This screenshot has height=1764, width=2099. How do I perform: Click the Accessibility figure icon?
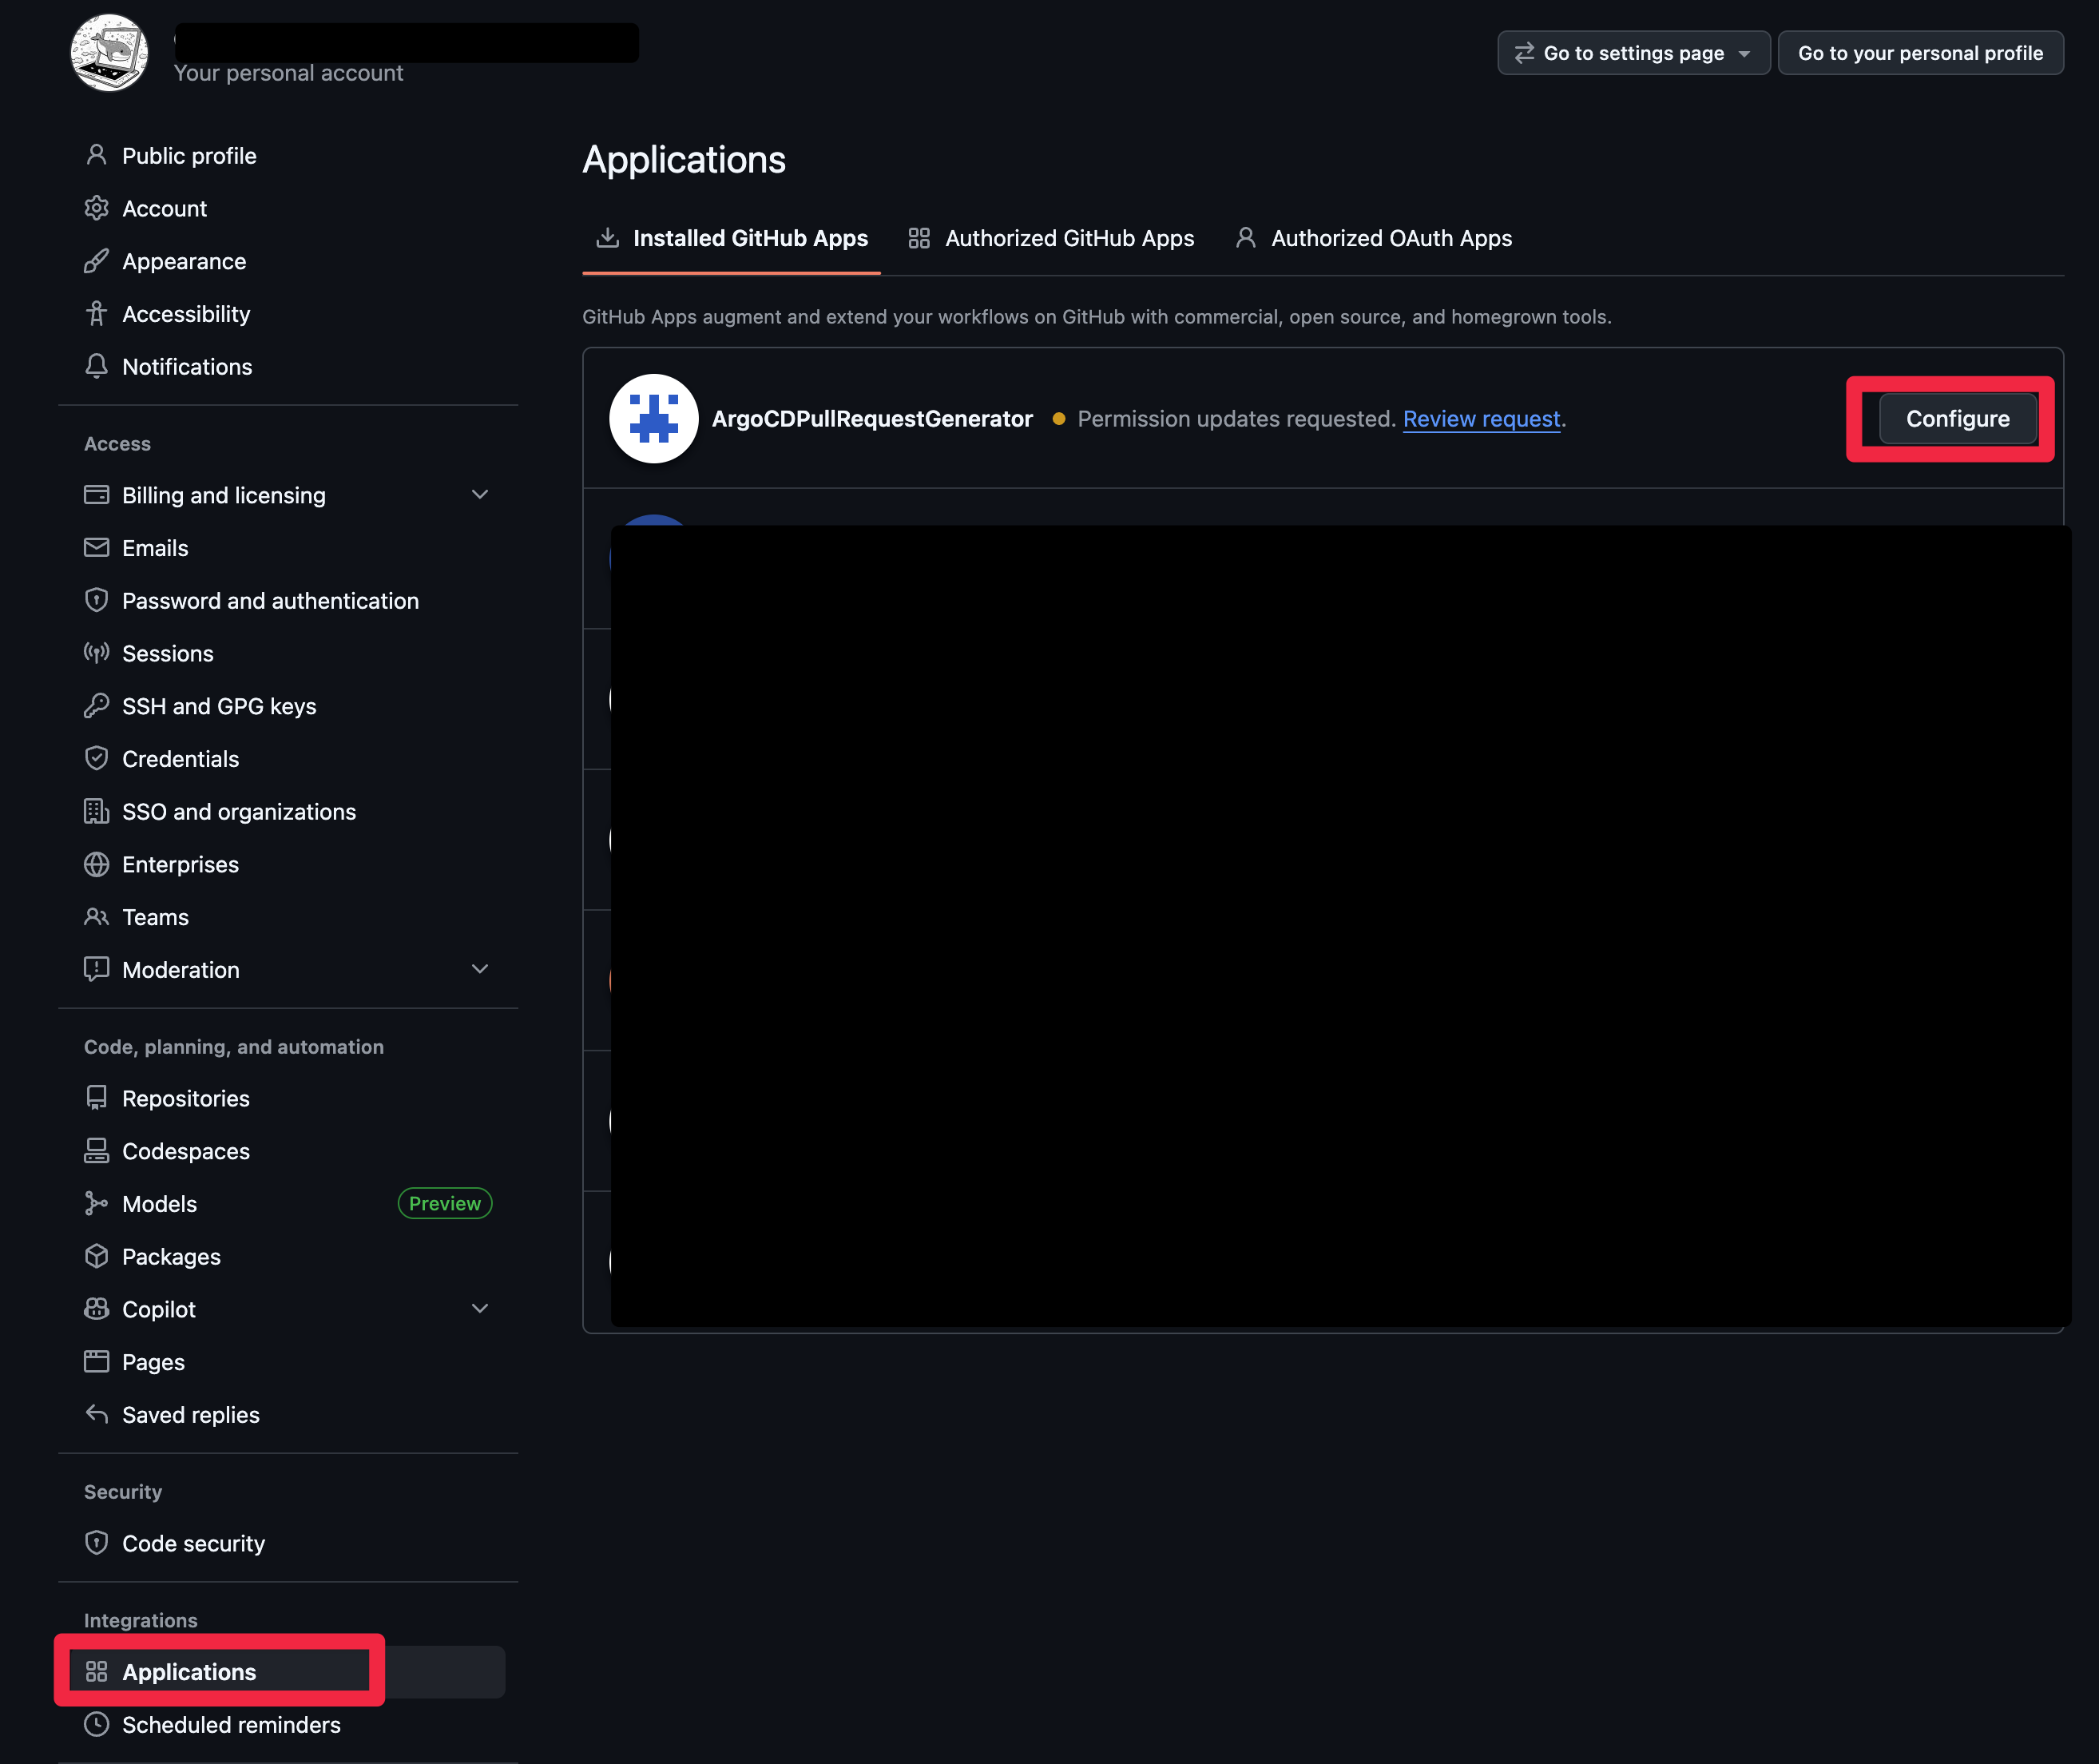(x=96, y=314)
